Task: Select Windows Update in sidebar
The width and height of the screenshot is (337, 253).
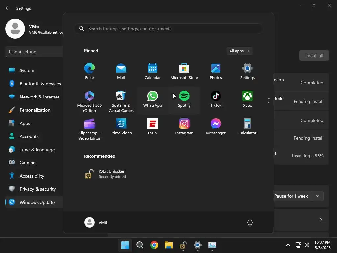Action: pyautogui.click(x=34, y=202)
